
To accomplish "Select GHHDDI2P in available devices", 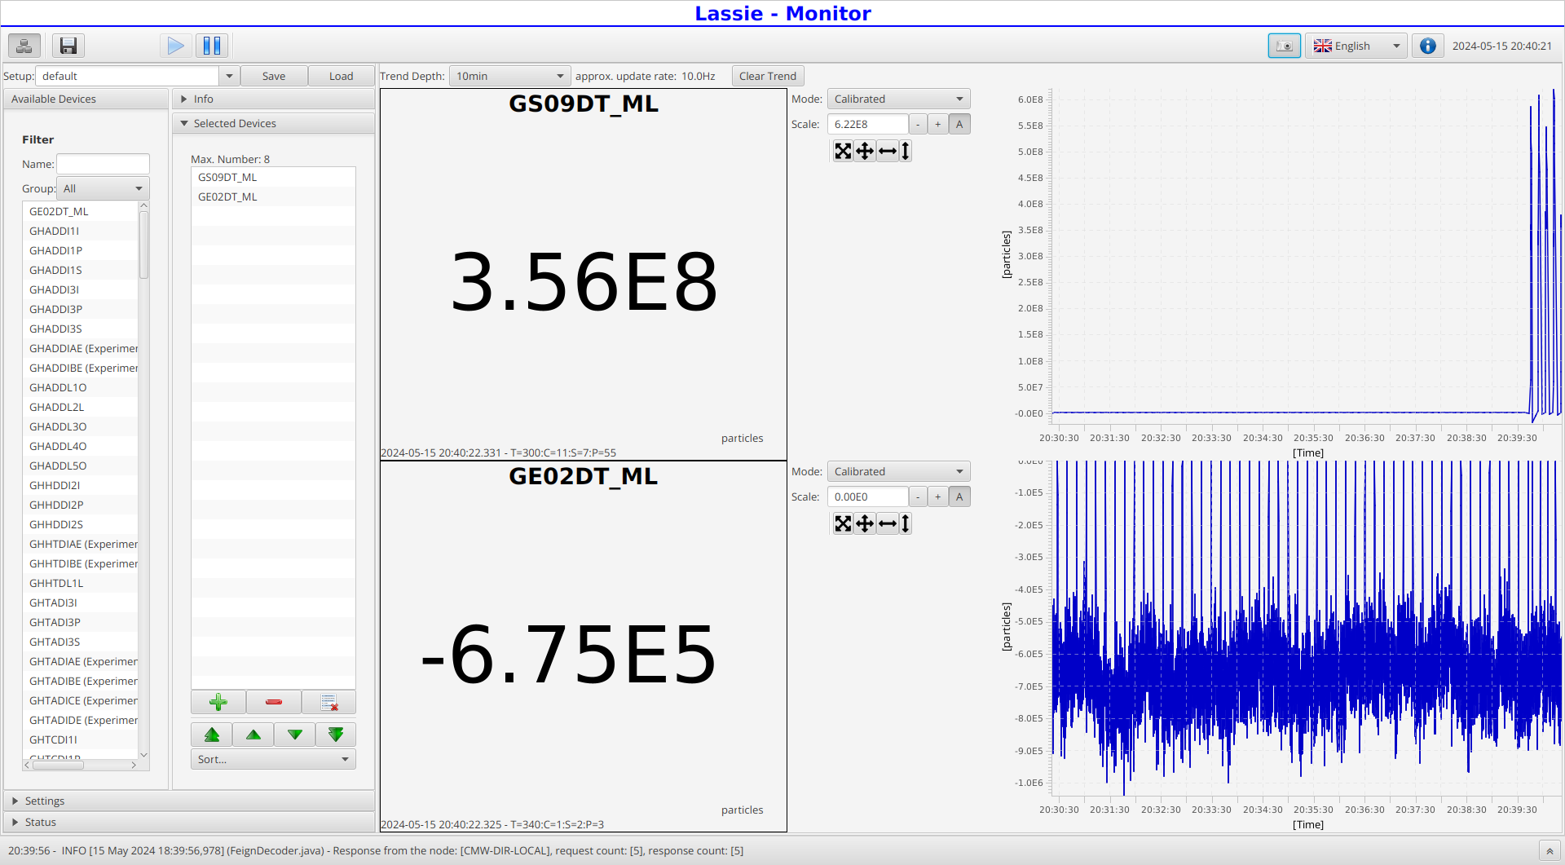I will 81,505.
